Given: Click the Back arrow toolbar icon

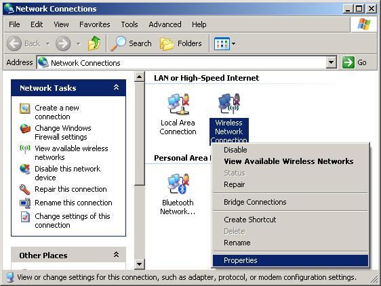Looking at the screenshot, I should (14, 43).
